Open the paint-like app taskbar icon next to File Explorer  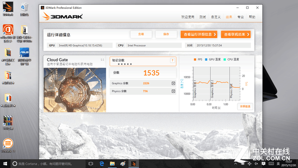click(x=123, y=164)
